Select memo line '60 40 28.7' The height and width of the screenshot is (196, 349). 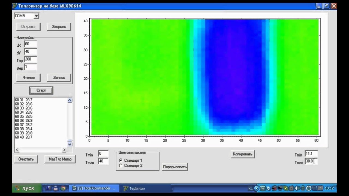coord(23,137)
